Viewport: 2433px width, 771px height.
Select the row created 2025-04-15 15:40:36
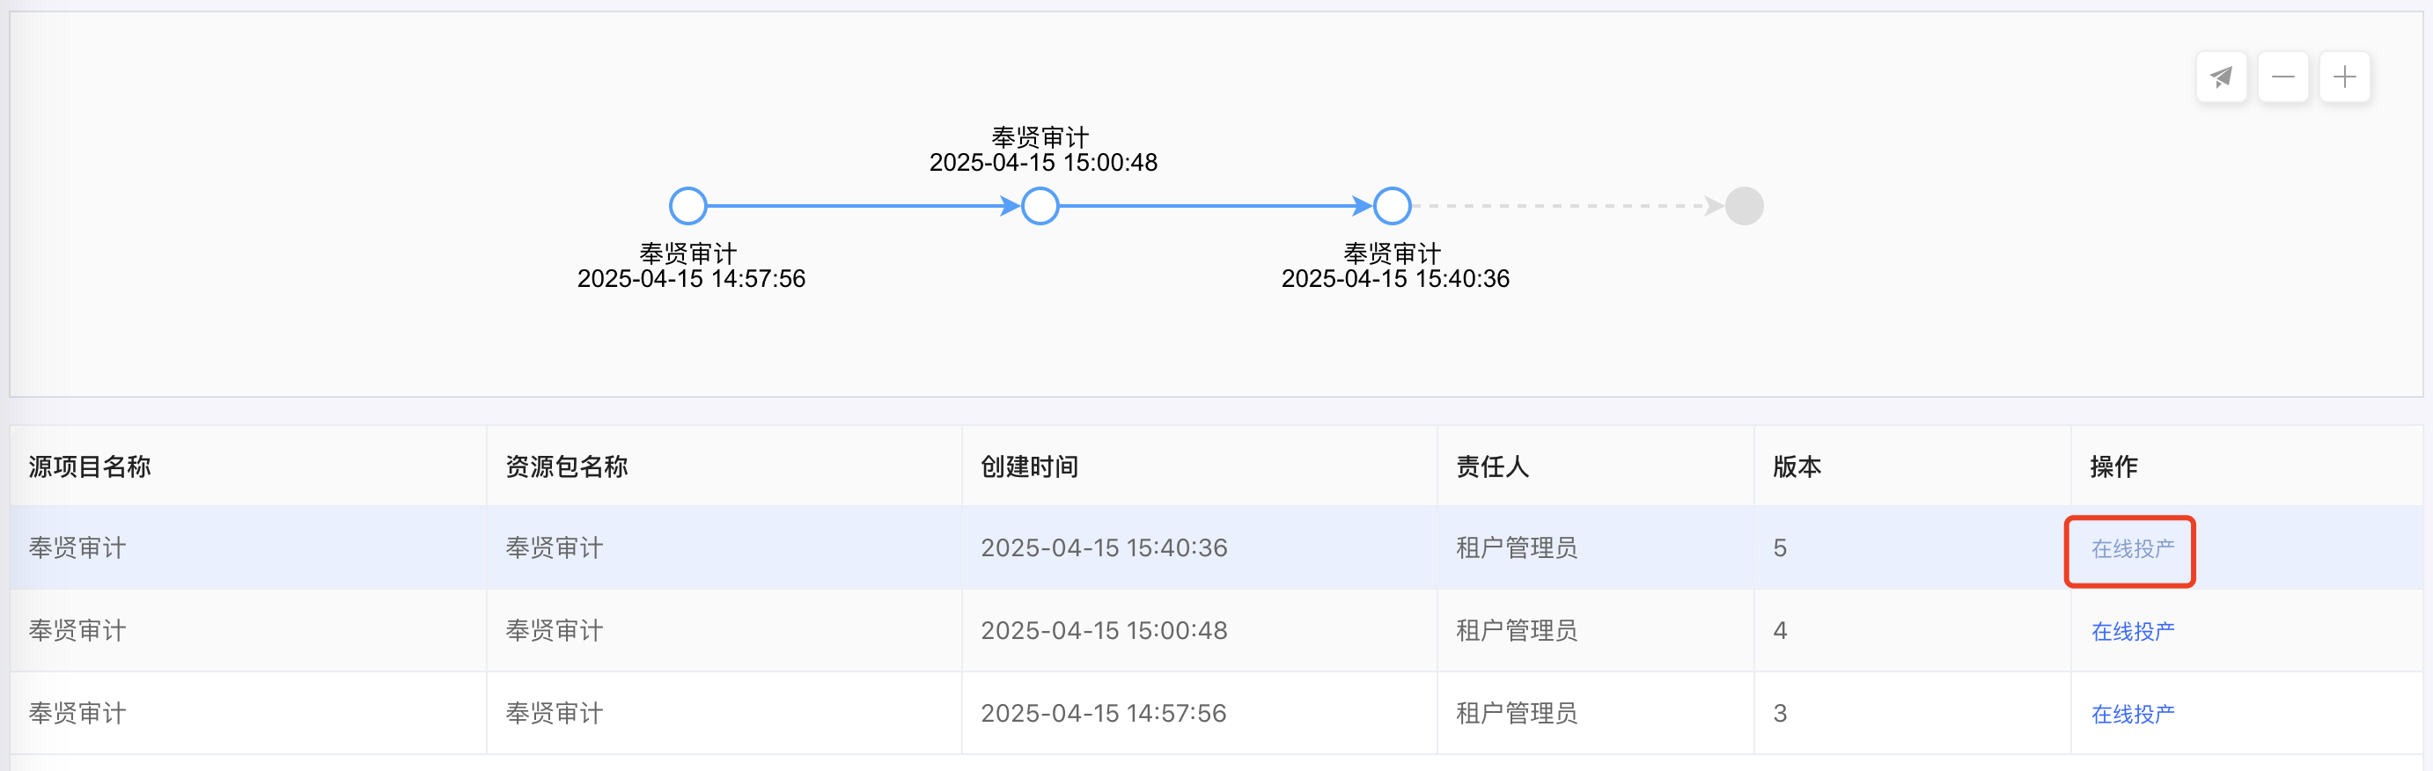(1103, 548)
